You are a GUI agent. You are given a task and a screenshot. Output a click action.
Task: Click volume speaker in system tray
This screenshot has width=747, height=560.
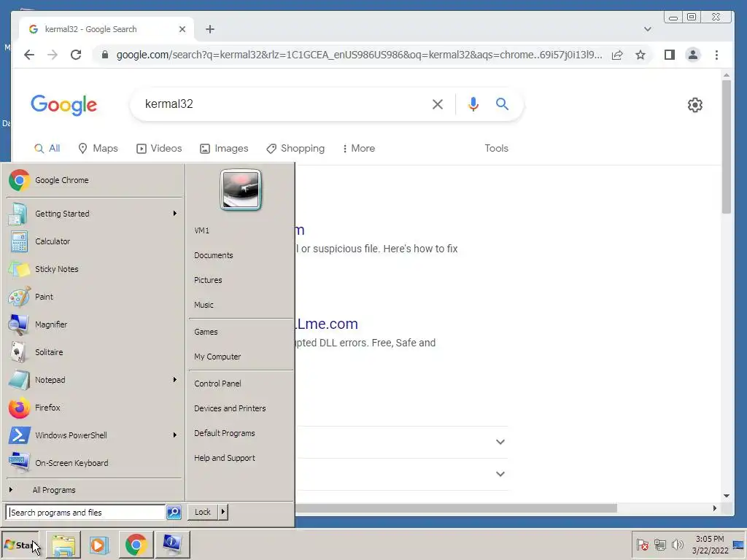[677, 544]
